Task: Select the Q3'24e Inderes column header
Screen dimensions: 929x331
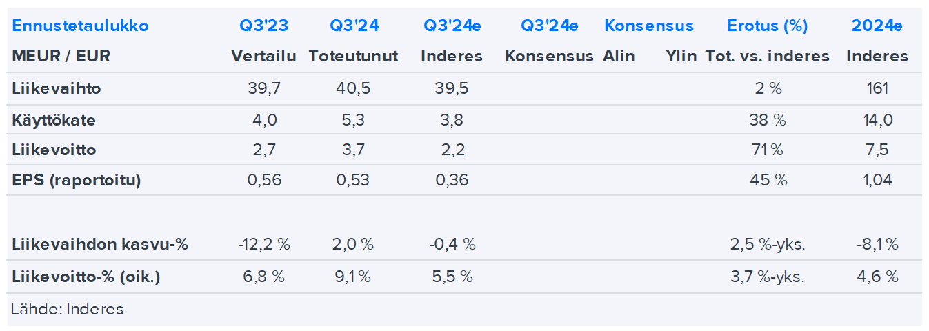Action: 452,26
